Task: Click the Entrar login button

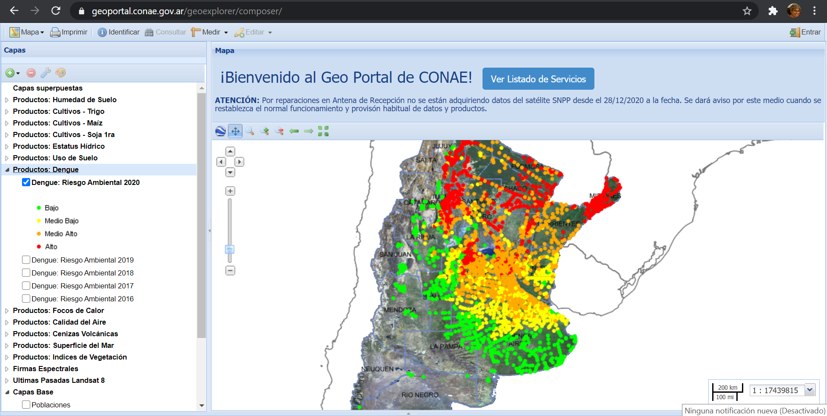Action: point(805,32)
